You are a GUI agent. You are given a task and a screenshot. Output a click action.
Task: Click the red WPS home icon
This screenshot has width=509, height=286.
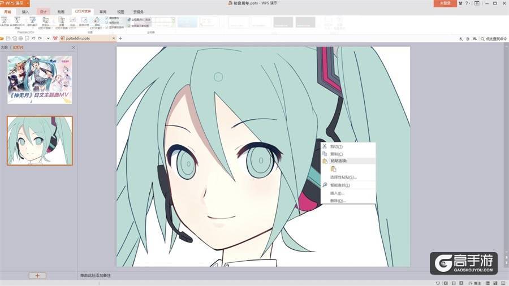55,38
